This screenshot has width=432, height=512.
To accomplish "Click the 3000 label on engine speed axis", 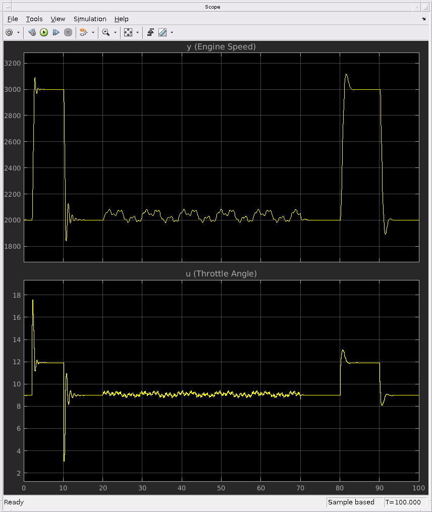I will point(13,89).
